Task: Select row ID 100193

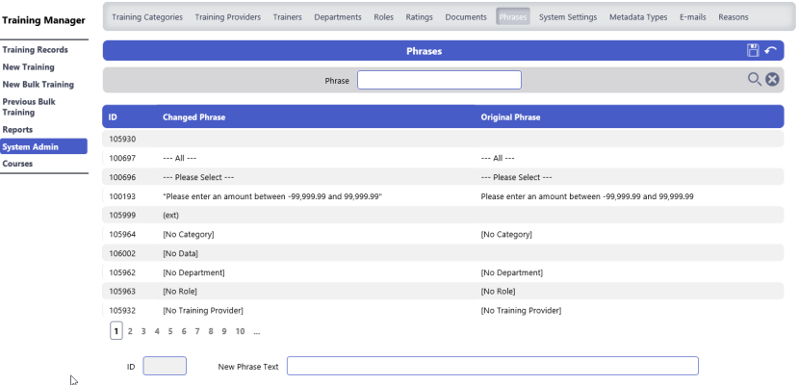Action: 443,196
